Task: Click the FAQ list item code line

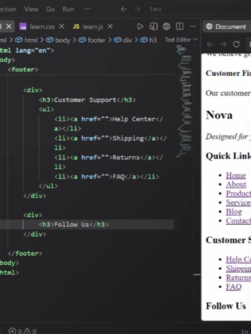Action: coord(107,177)
